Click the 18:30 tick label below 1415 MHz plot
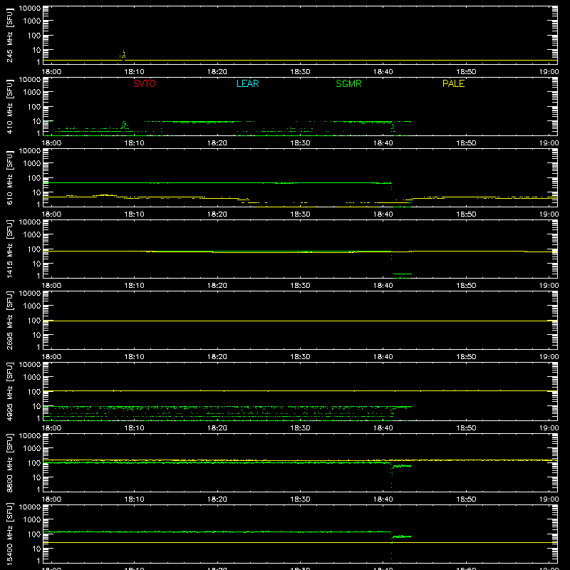The image size is (570, 570). (x=300, y=286)
